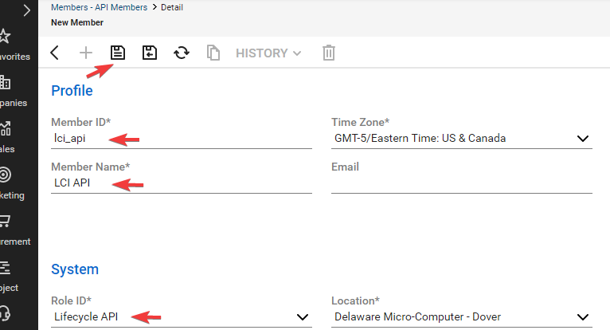
Task: Expand the Role ID dropdown
Action: click(x=302, y=317)
